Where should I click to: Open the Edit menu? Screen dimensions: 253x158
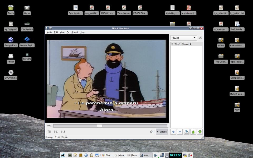56,32
